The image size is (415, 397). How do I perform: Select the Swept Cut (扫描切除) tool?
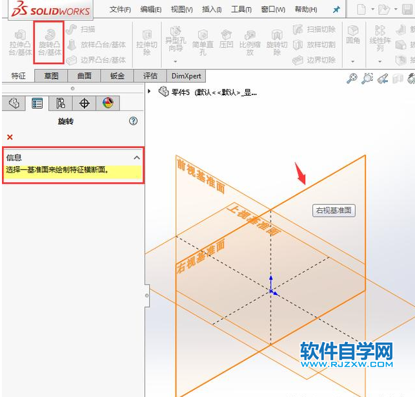pyautogui.click(x=314, y=29)
